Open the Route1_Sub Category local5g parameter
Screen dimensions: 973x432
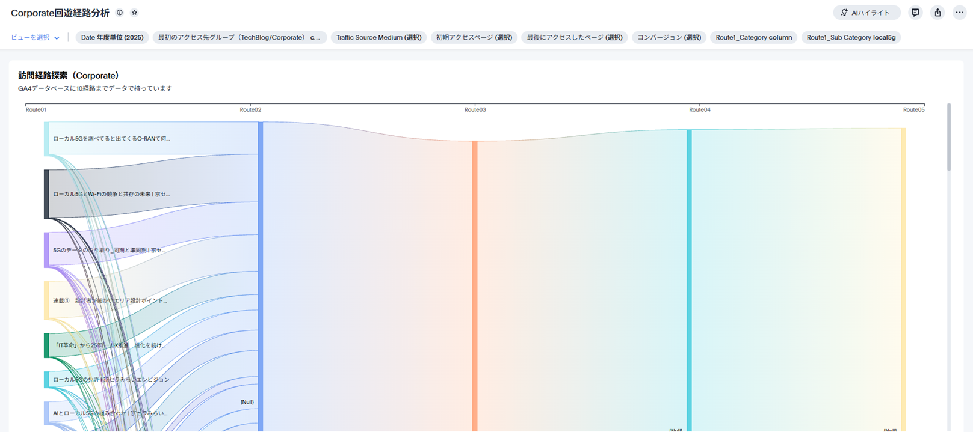(851, 37)
